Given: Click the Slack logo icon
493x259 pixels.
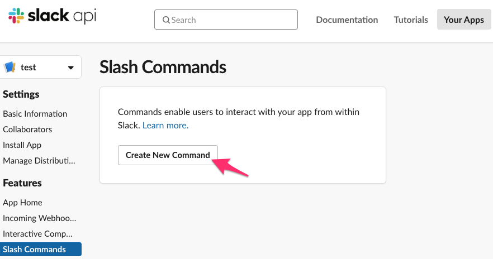Looking at the screenshot, I should pos(16,16).
